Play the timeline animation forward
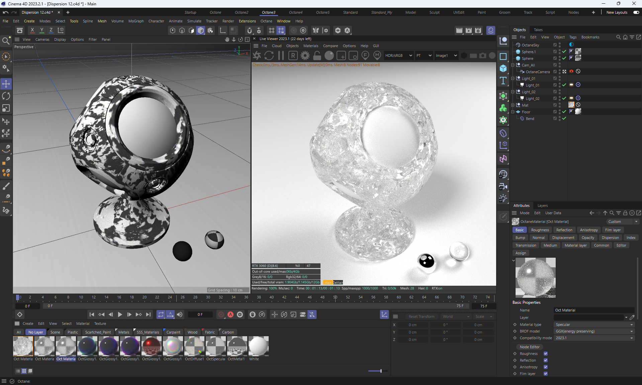The width and height of the screenshot is (642, 385). (x=120, y=314)
